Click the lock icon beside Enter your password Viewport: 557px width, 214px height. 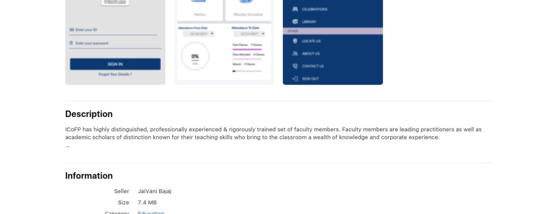click(x=71, y=43)
